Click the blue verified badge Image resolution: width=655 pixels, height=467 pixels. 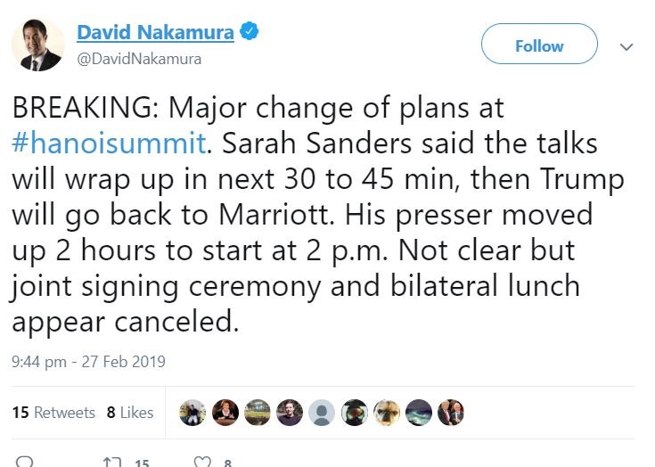pyautogui.click(x=250, y=33)
